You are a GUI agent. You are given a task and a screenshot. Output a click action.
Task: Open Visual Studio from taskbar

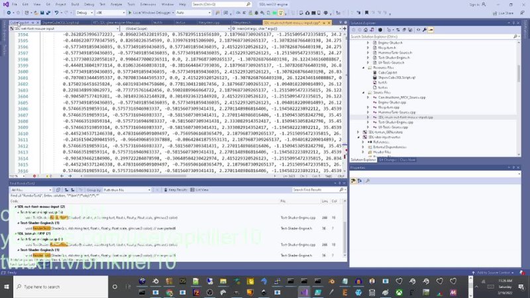304,293
